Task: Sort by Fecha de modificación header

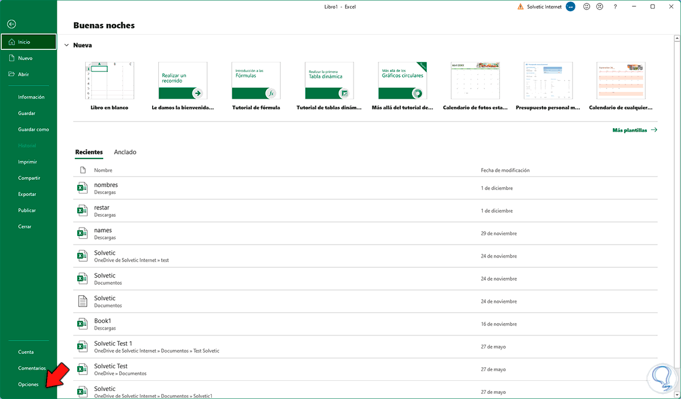Action: point(505,170)
